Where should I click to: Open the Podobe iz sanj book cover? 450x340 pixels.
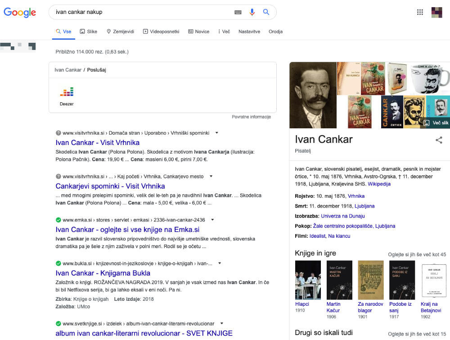[402, 280]
